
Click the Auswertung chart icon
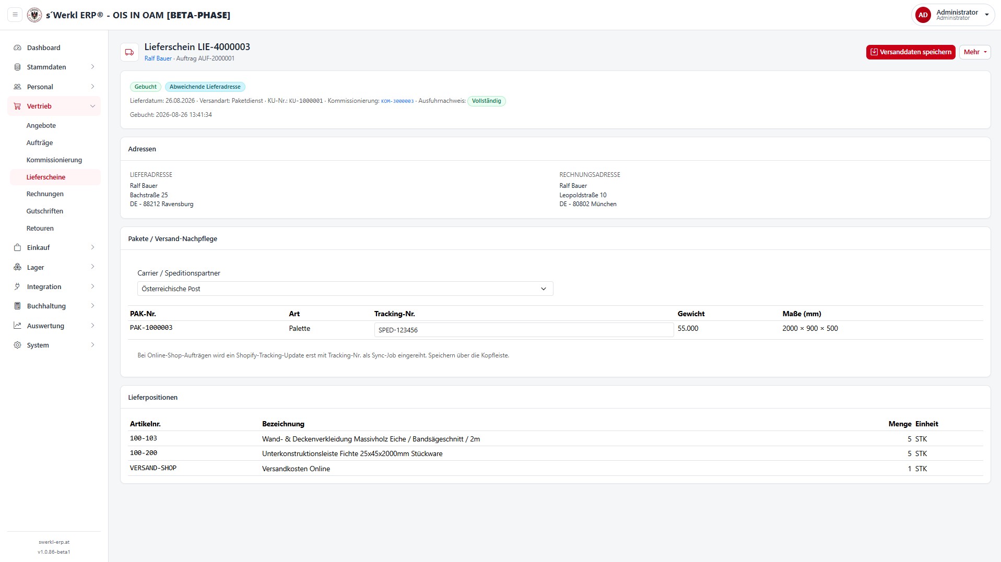coord(17,326)
